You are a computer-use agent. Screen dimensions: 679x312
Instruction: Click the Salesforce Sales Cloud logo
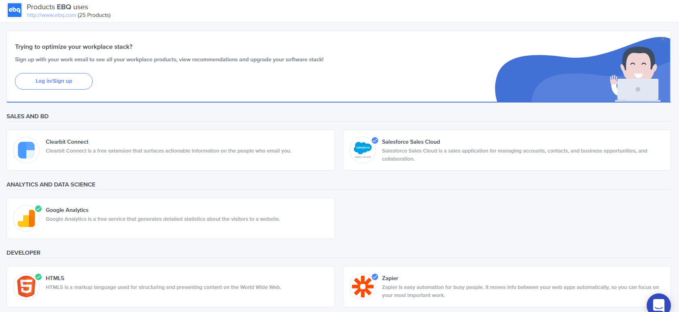pos(363,150)
